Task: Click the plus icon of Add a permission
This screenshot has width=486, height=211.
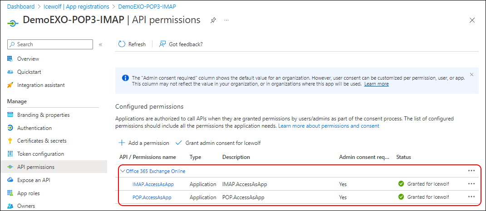Action: (x=122, y=143)
